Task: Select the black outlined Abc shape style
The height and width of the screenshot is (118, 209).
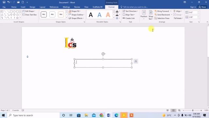Action: tap(44, 14)
